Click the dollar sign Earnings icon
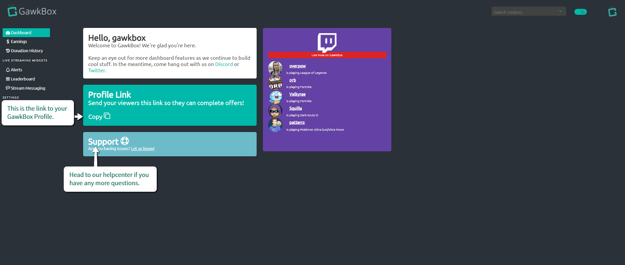 pyautogui.click(x=8, y=42)
